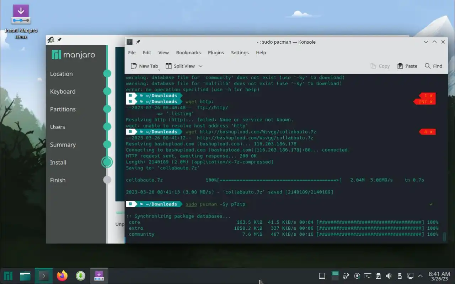455x284 pixels.
Task: Click the Split View toolbar button
Action: (x=180, y=66)
